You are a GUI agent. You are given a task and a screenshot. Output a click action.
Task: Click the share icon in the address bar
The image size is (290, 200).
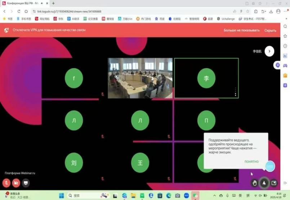235,12
